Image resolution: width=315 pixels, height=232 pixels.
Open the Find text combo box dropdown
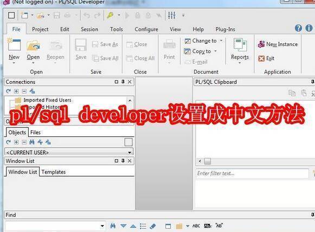pyautogui.click(x=102, y=226)
